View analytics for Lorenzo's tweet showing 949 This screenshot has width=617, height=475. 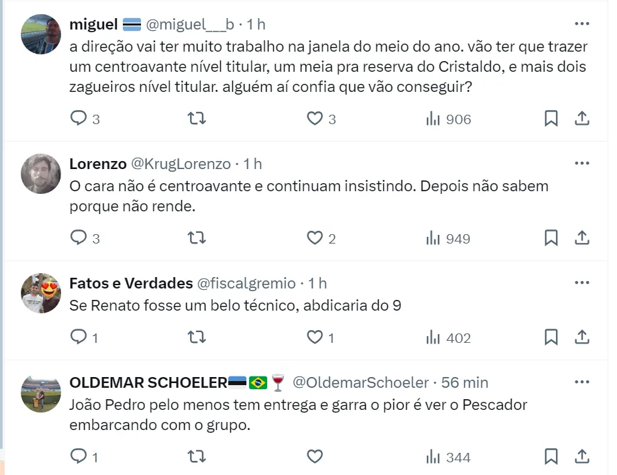coord(448,238)
